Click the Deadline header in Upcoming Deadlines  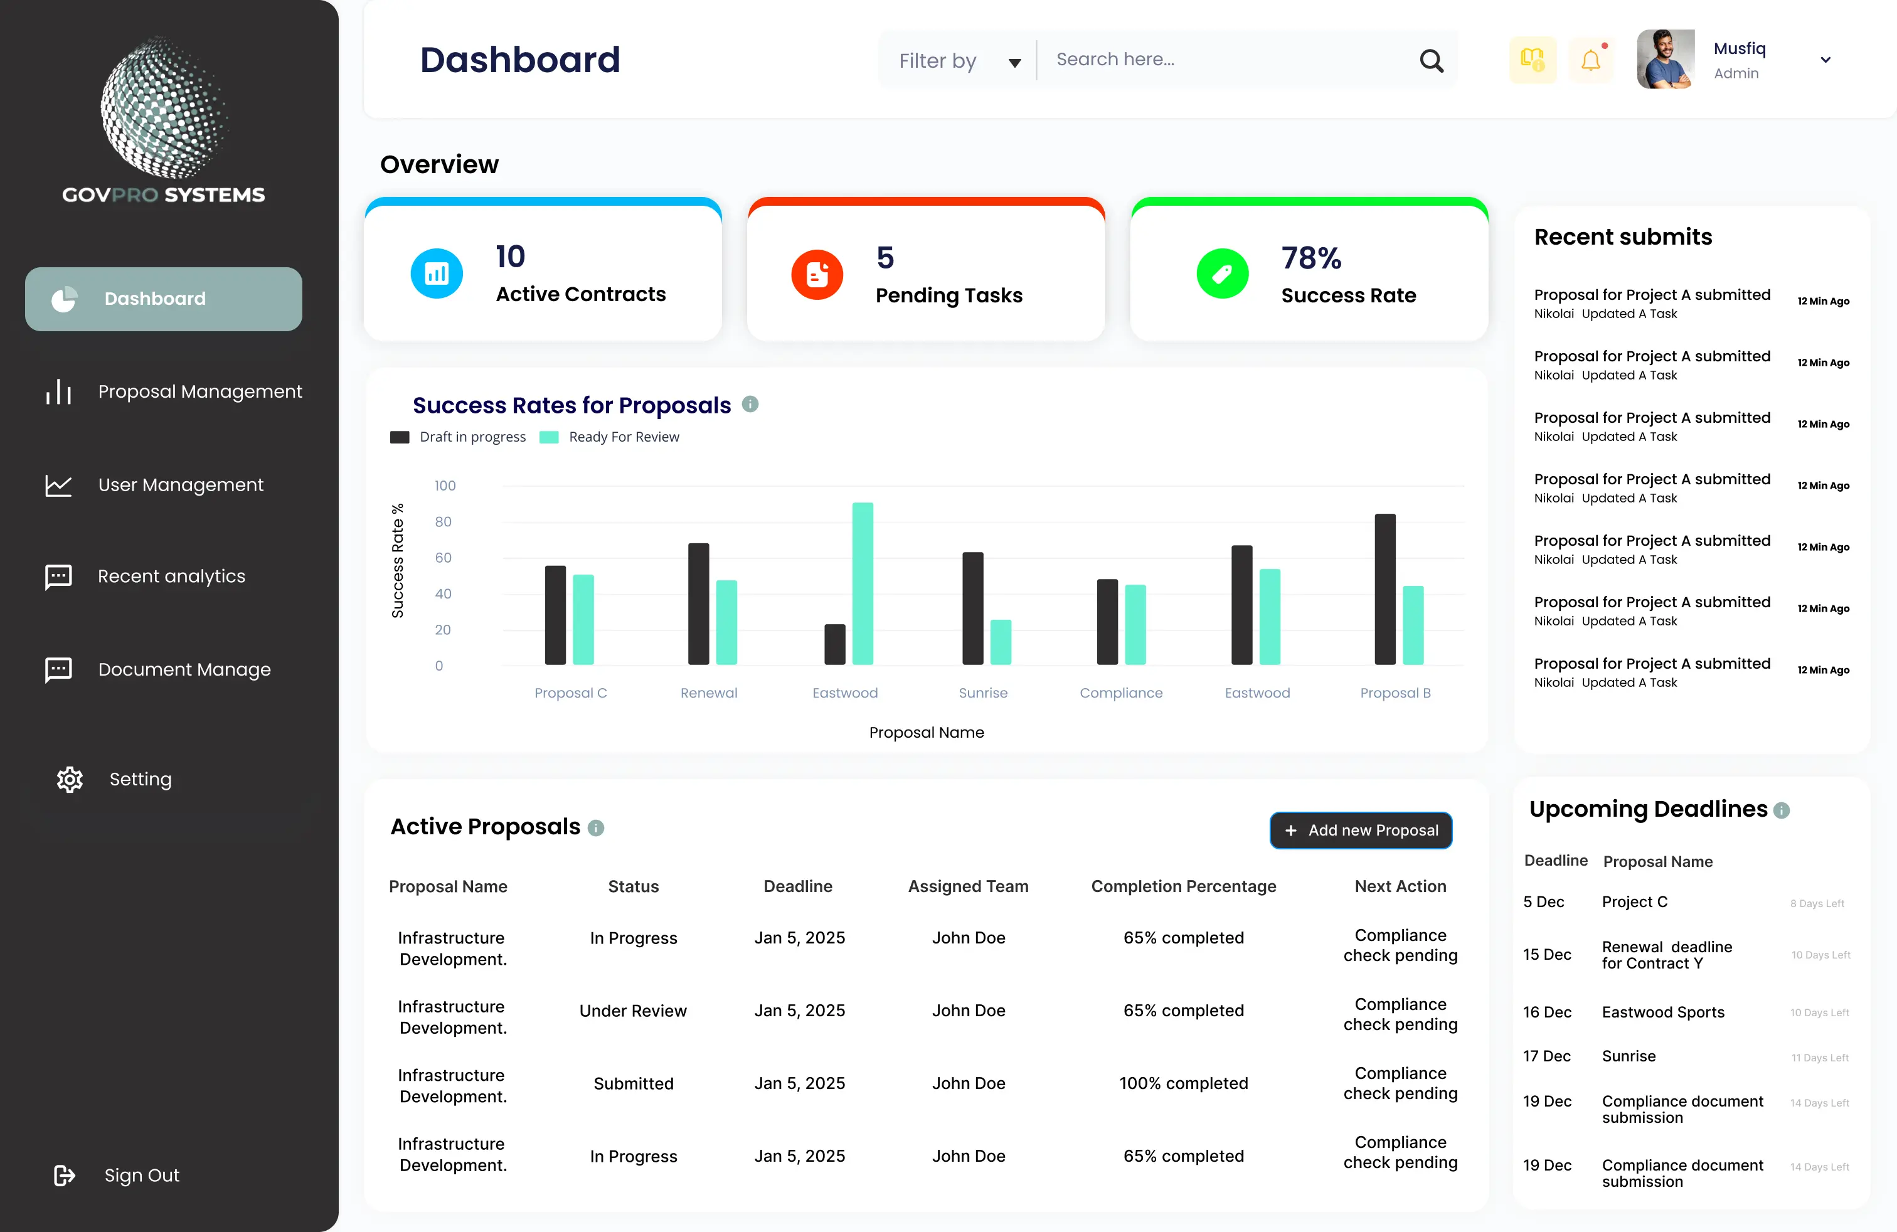pyautogui.click(x=1555, y=861)
